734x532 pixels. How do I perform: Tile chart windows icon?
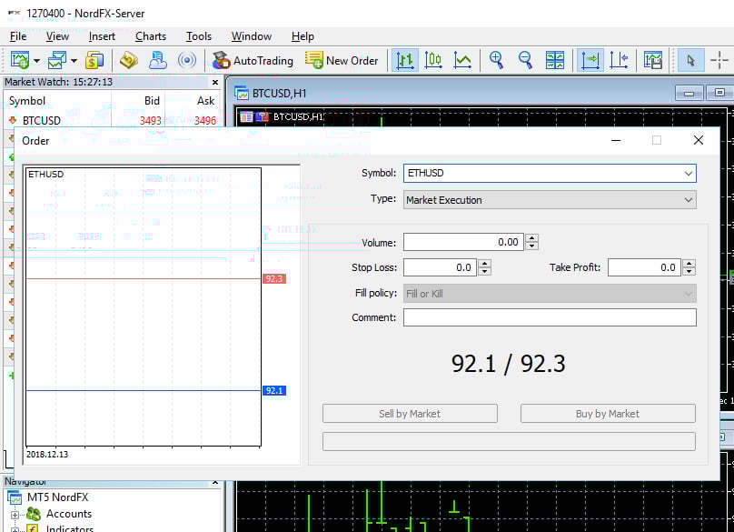pos(555,60)
